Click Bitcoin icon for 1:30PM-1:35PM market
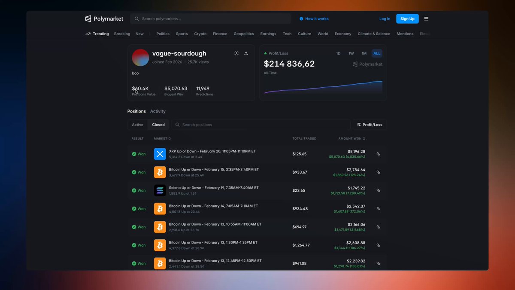This screenshot has height=290, width=515. tap(160, 245)
